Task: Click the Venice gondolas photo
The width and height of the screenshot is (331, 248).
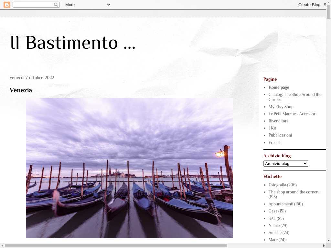Action: point(129,168)
